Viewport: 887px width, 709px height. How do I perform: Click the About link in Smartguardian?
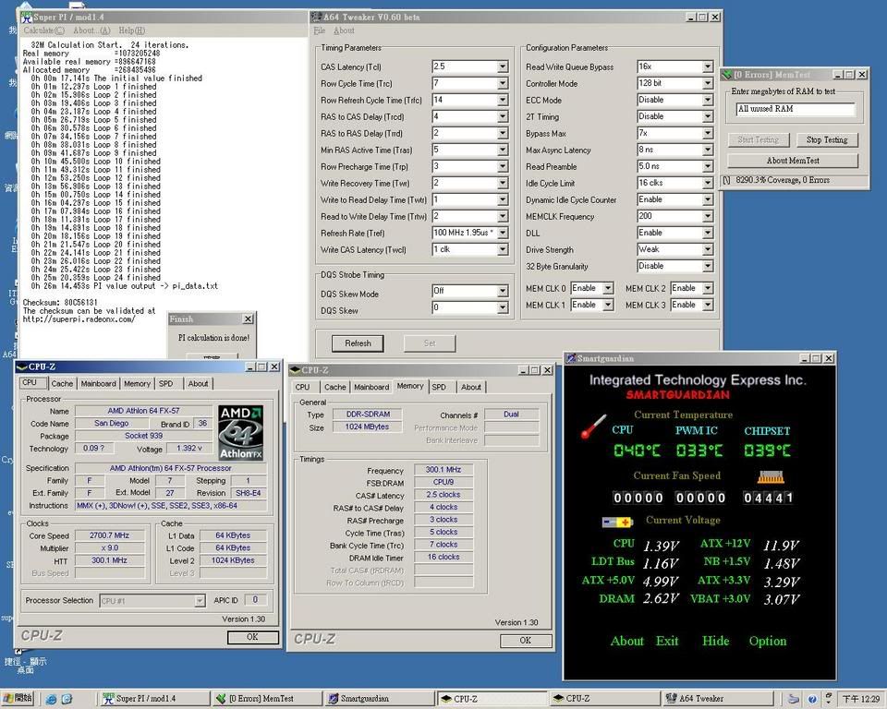pyautogui.click(x=626, y=642)
